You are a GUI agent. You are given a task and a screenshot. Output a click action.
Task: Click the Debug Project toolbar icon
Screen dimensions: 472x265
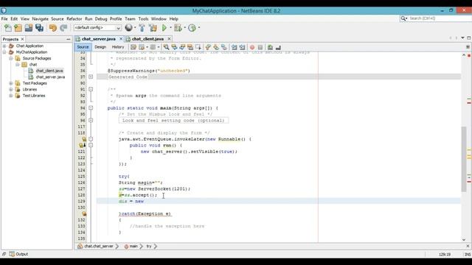point(178,28)
